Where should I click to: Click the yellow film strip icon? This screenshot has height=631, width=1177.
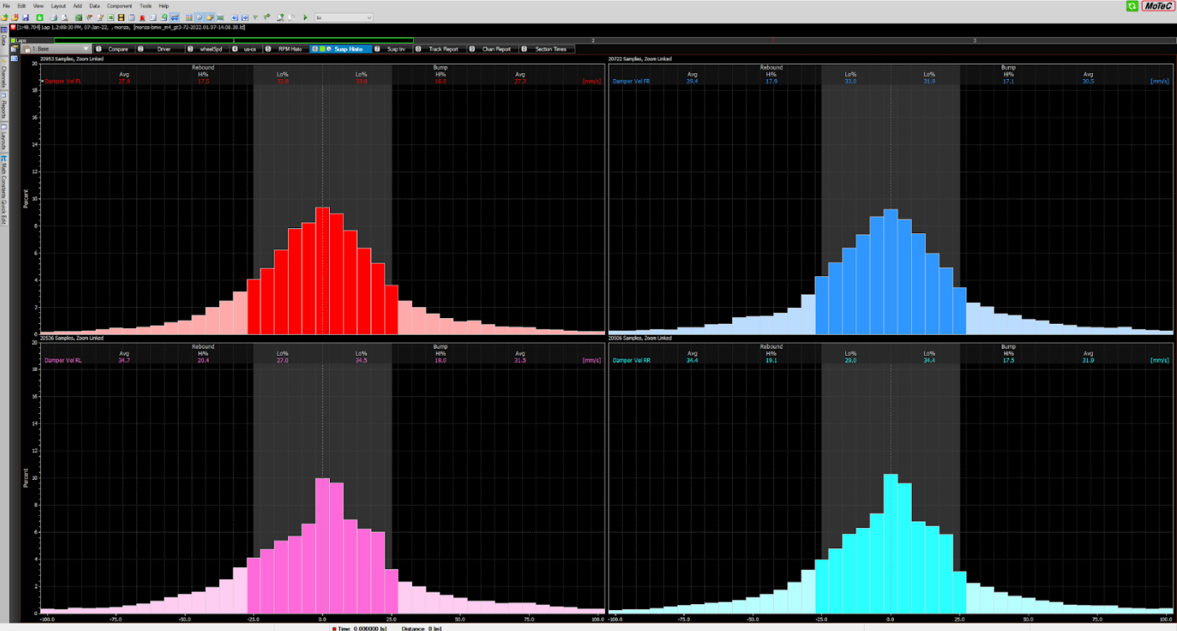pos(121,18)
